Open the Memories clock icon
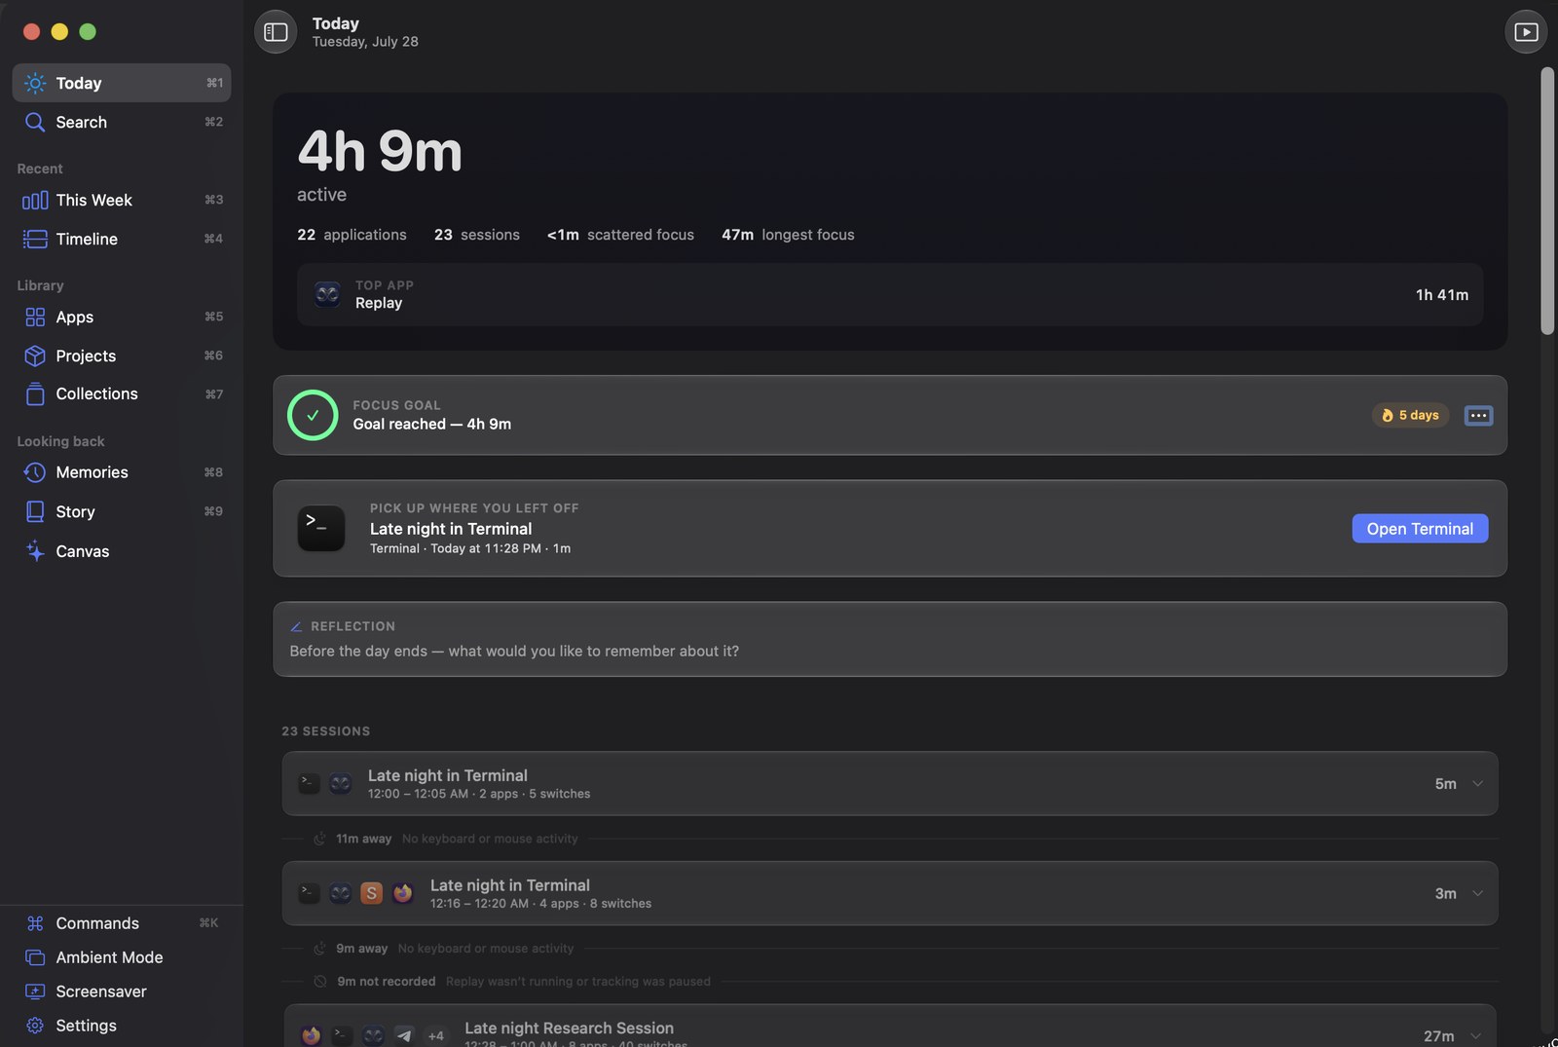 tap(35, 472)
